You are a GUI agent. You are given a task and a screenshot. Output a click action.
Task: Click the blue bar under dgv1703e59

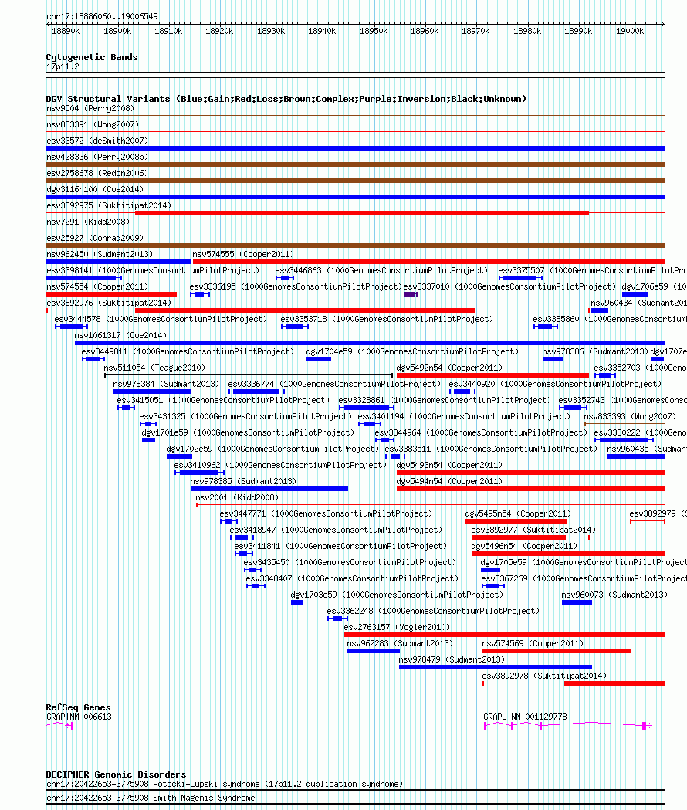pyautogui.click(x=296, y=602)
